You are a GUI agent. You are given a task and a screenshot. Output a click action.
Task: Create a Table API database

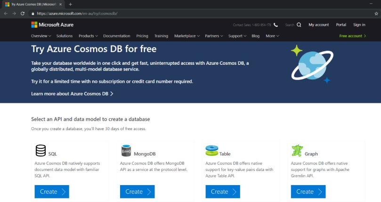[223, 192]
